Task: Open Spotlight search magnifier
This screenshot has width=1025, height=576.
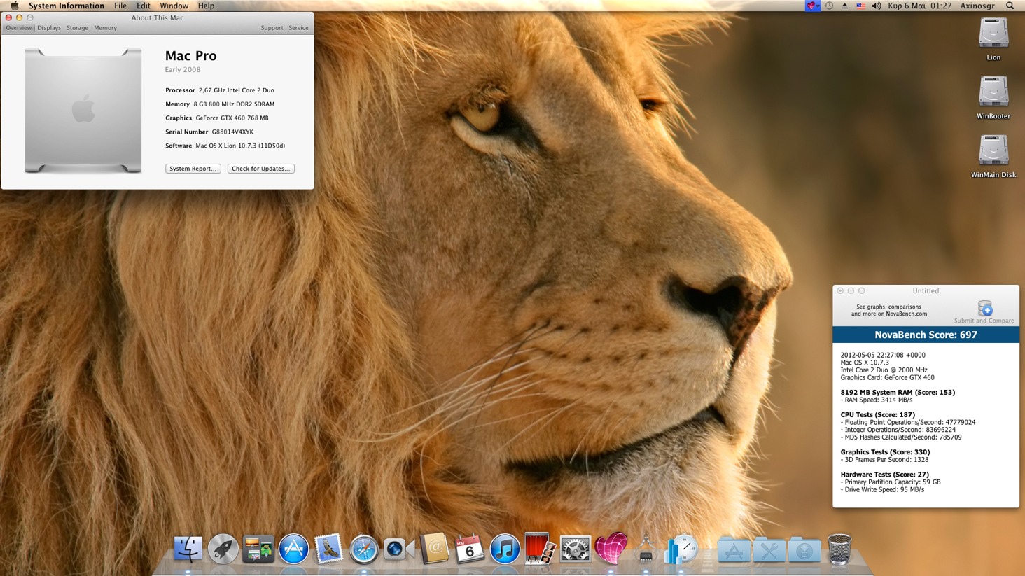Action: [x=1010, y=6]
